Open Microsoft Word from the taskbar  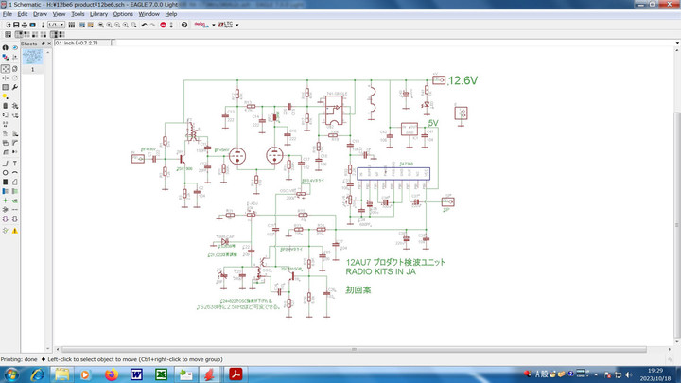135,374
